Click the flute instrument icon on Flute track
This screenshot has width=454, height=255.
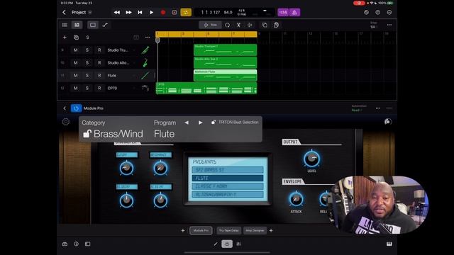(145, 76)
